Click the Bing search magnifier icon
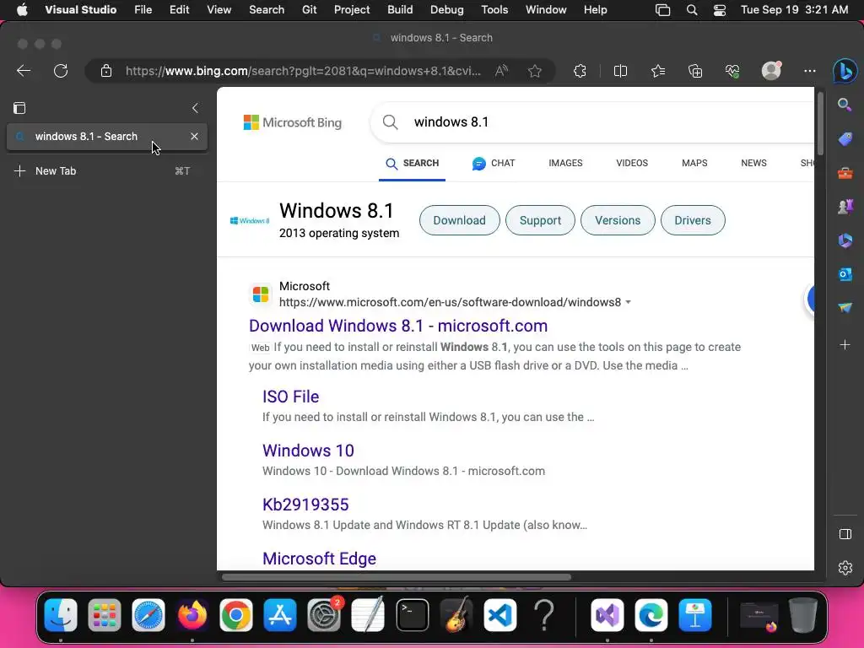Viewport: 864px width, 648px height. tap(390, 121)
